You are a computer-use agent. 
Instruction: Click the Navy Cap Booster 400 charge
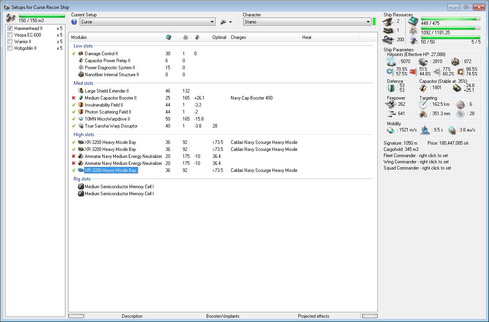pos(251,98)
